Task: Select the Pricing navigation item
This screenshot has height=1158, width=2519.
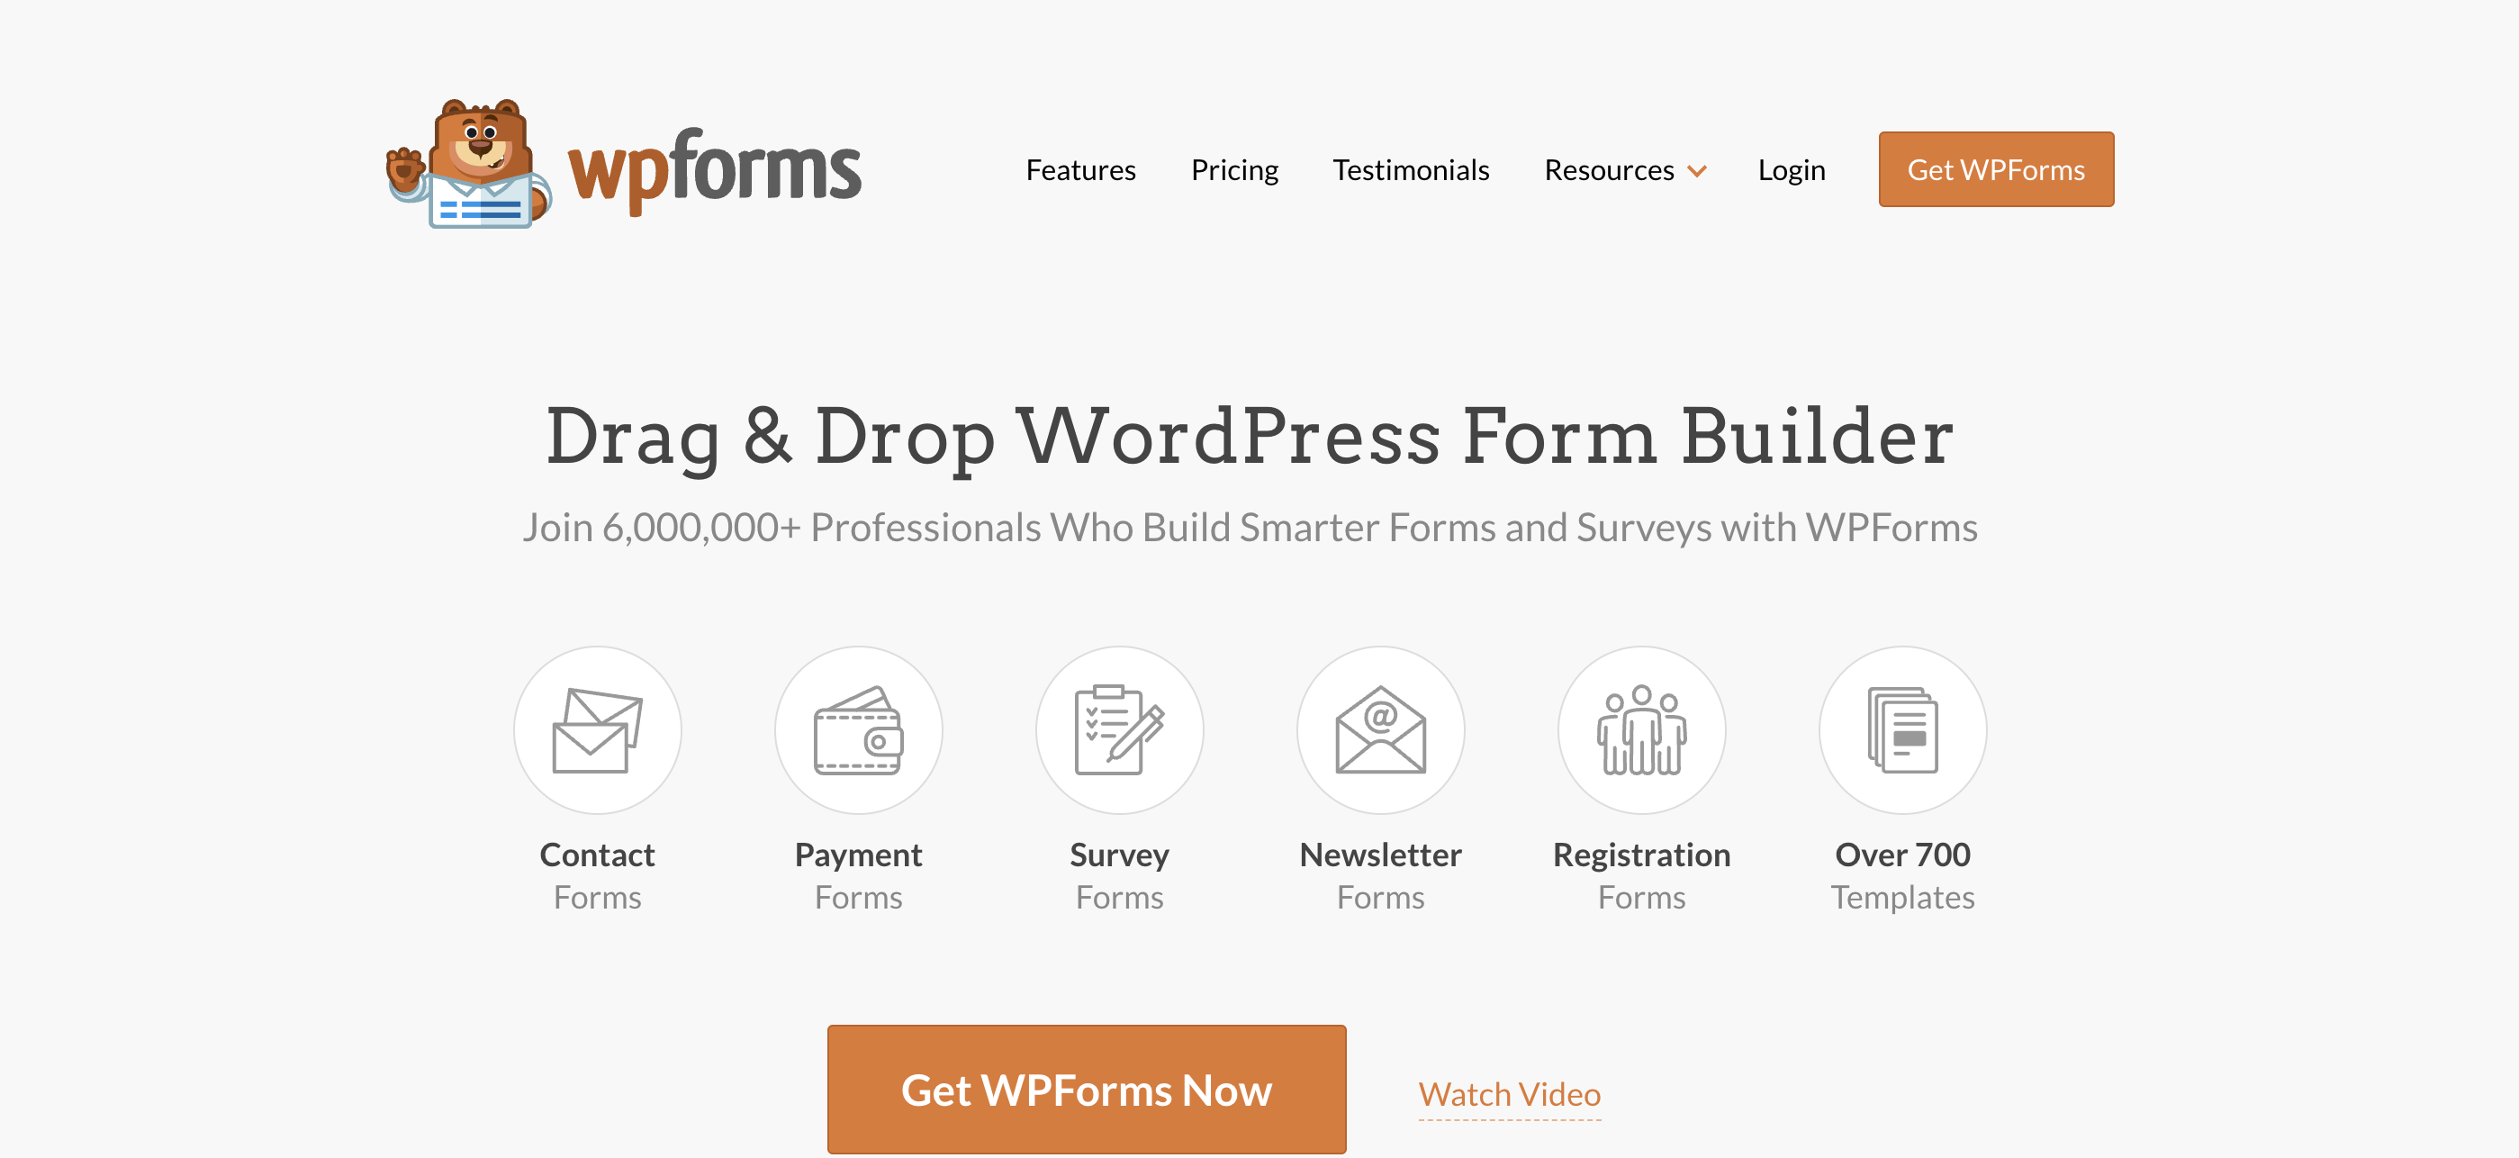Action: 1233,168
